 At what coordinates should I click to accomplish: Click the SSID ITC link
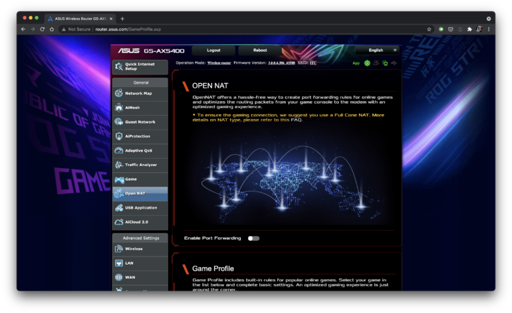click(313, 63)
